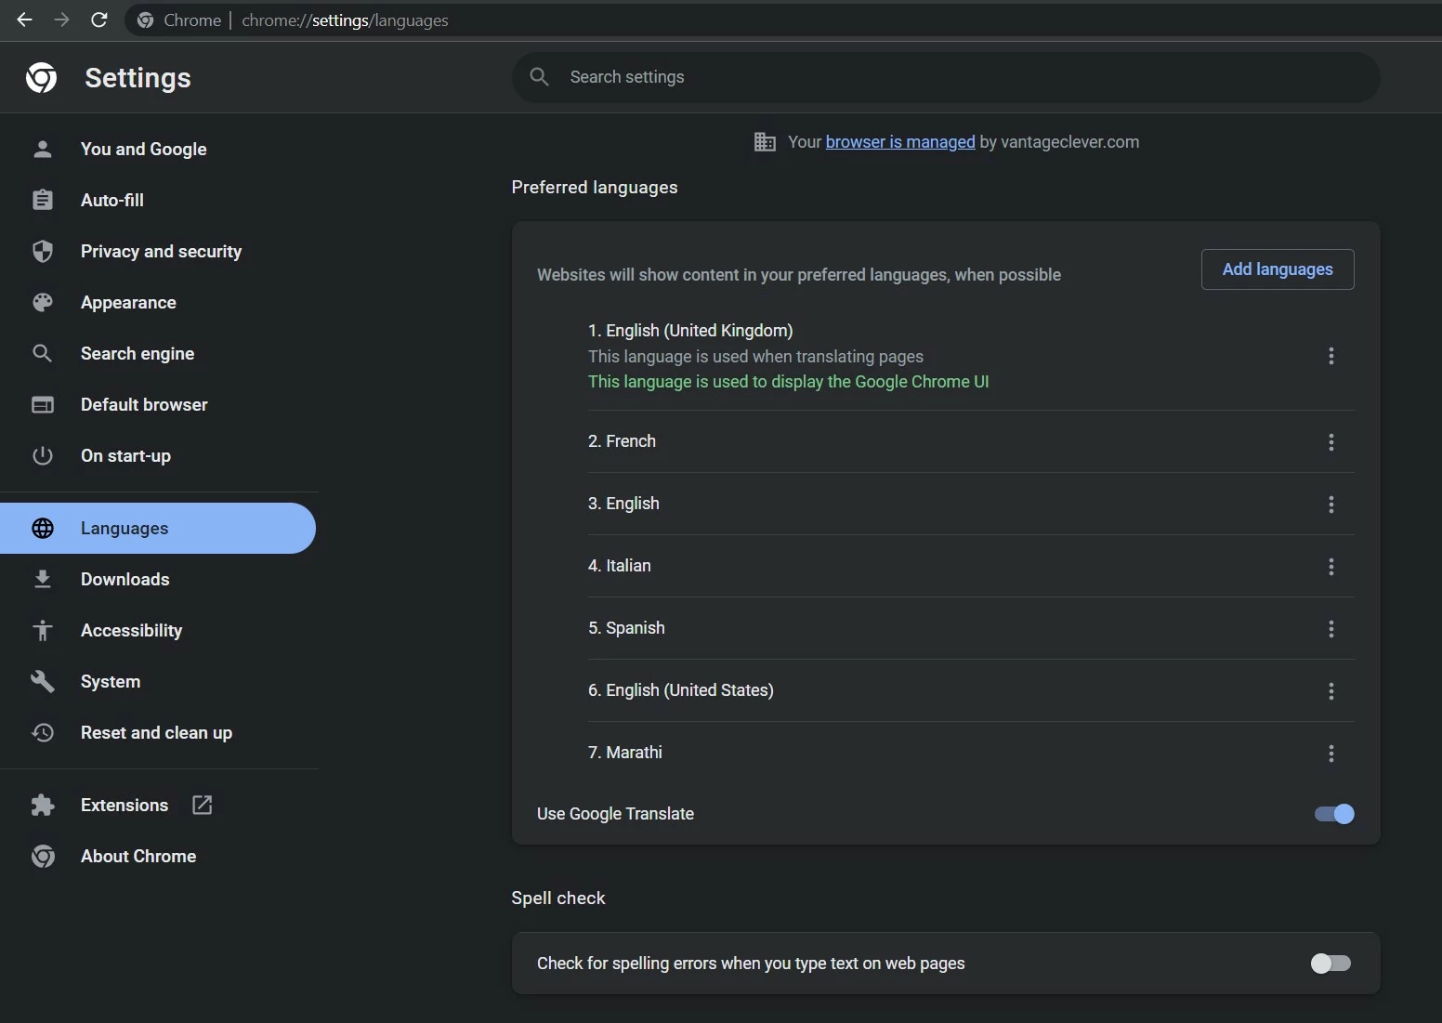Click the About Chrome logo icon
1442x1023 pixels.
coord(43,856)
